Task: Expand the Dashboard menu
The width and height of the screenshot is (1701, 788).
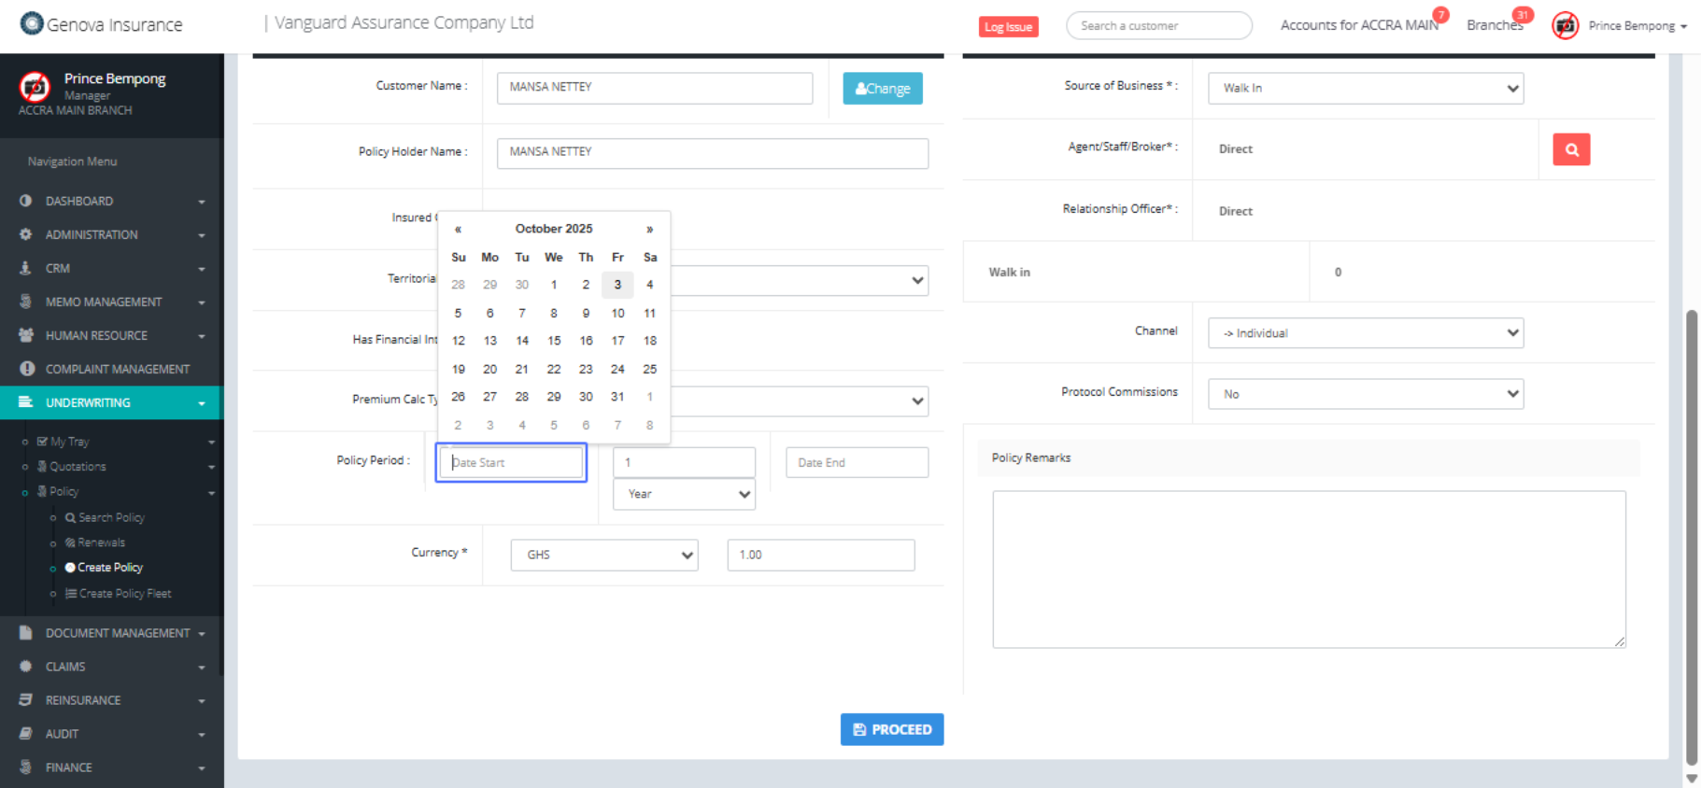Action: [111, 202]
